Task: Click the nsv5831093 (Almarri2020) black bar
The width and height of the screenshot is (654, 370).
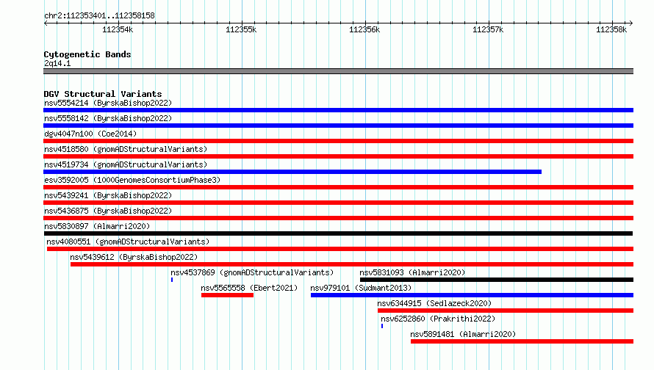Action: click(x=497, y=280)
